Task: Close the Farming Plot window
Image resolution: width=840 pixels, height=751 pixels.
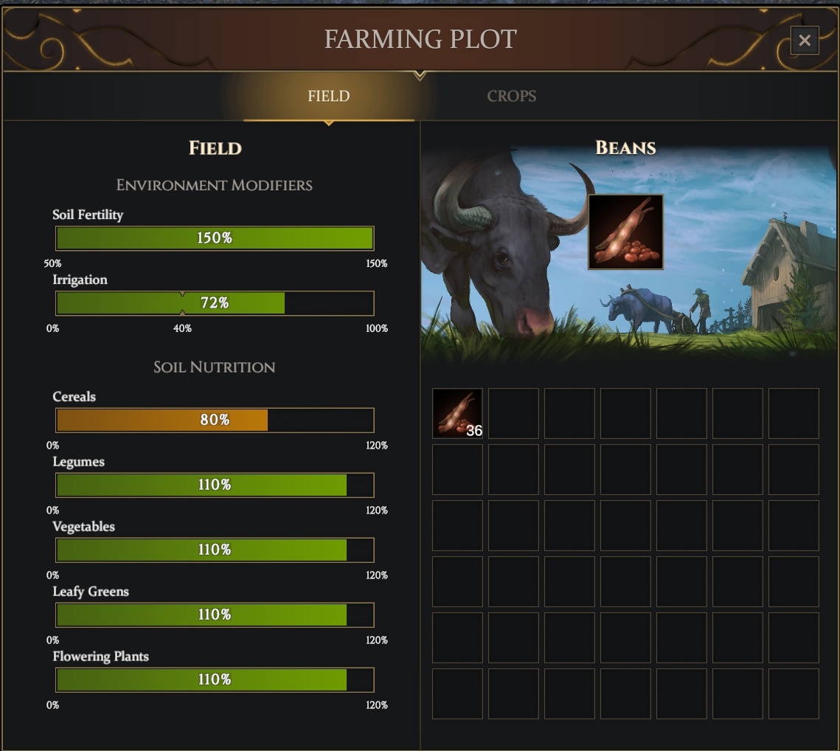Action: pyautogui.click(x=804, y=40)
